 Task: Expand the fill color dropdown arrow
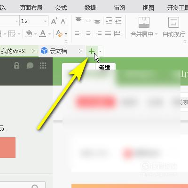point(35,34)
